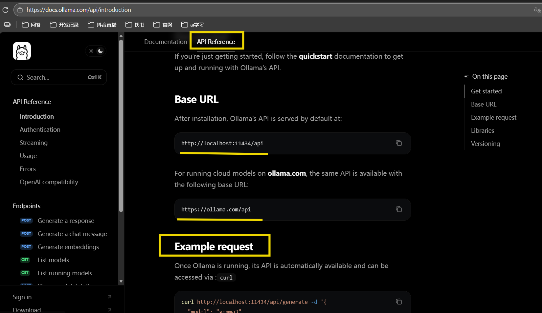Jump to Get started section

(486, 91)
